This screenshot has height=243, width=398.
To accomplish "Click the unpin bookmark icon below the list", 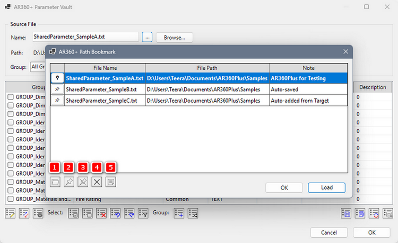I will [x=83, y=182].
